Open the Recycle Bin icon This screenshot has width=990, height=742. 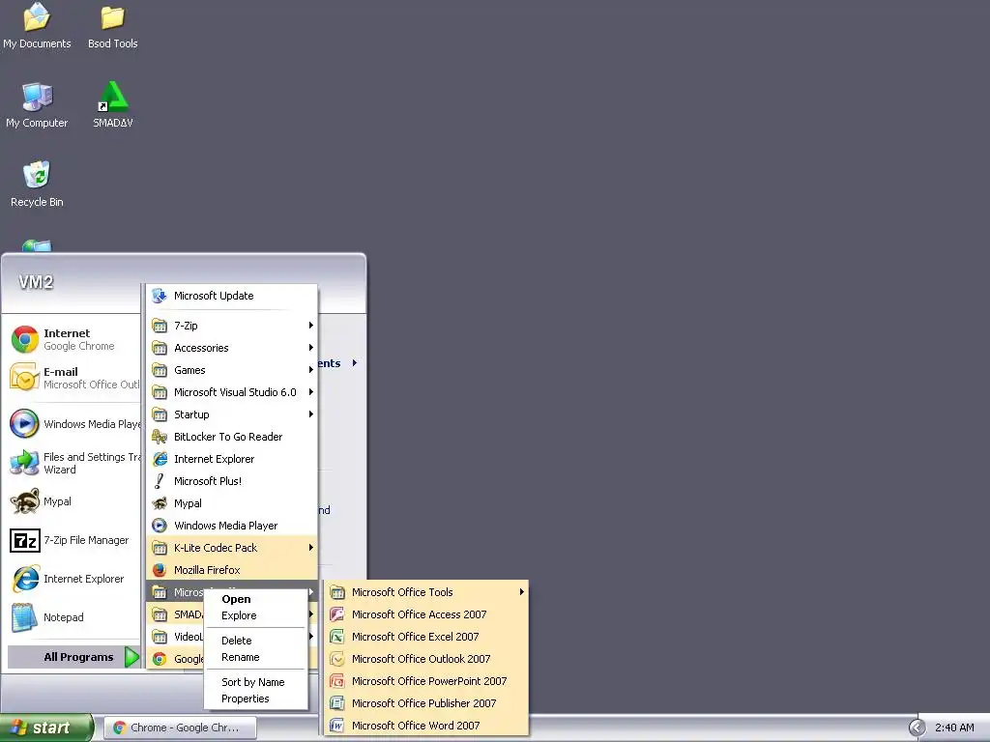(x=37, y=185)
